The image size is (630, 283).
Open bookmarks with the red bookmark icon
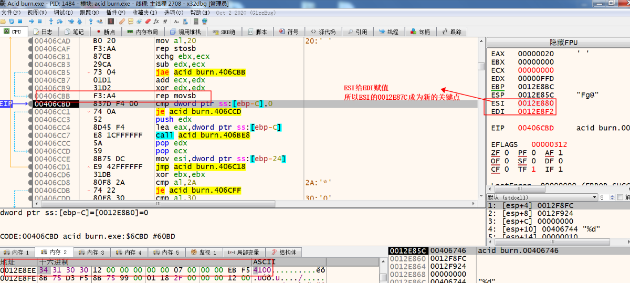click(x=148, y=22)
